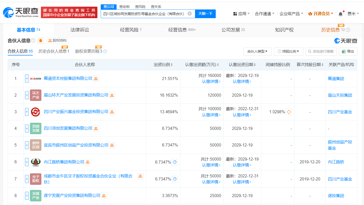Export table with 导出 button
This screenshot has width=364, height=205.
[x=348, y=51]
